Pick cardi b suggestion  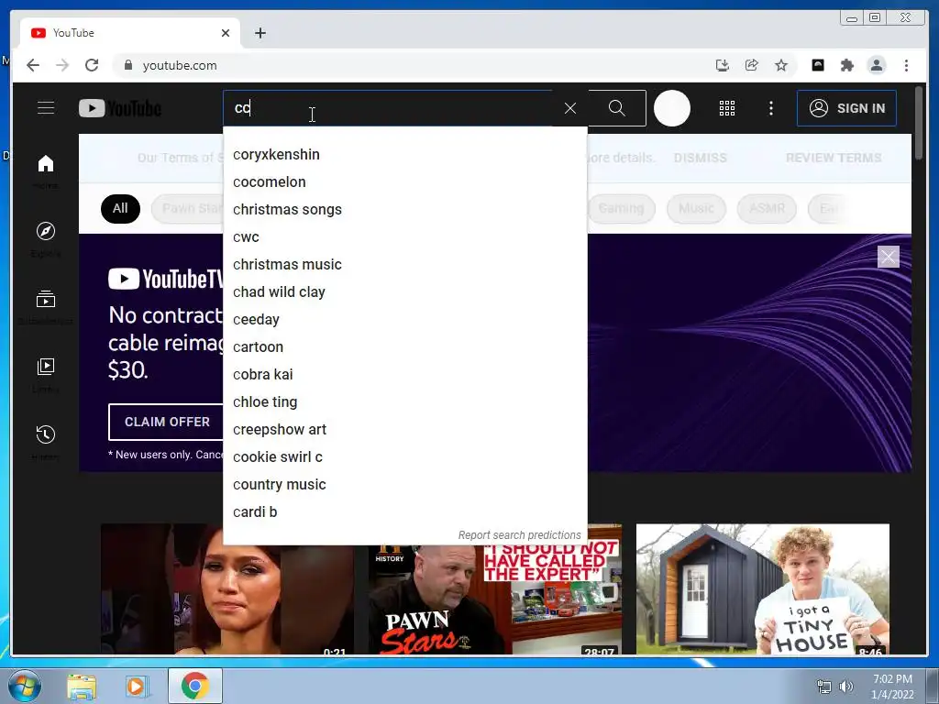click(404, 512)
